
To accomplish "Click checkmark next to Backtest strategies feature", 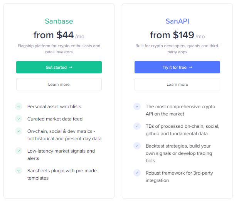I will click(x=137, y=146).
